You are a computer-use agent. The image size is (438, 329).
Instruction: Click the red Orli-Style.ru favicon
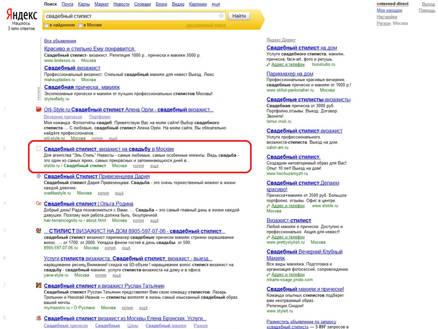38,110
